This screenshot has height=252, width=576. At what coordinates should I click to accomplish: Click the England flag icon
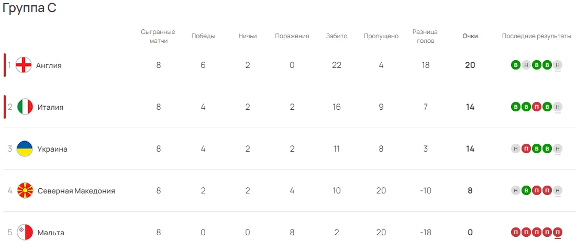[x=24, y=65]
